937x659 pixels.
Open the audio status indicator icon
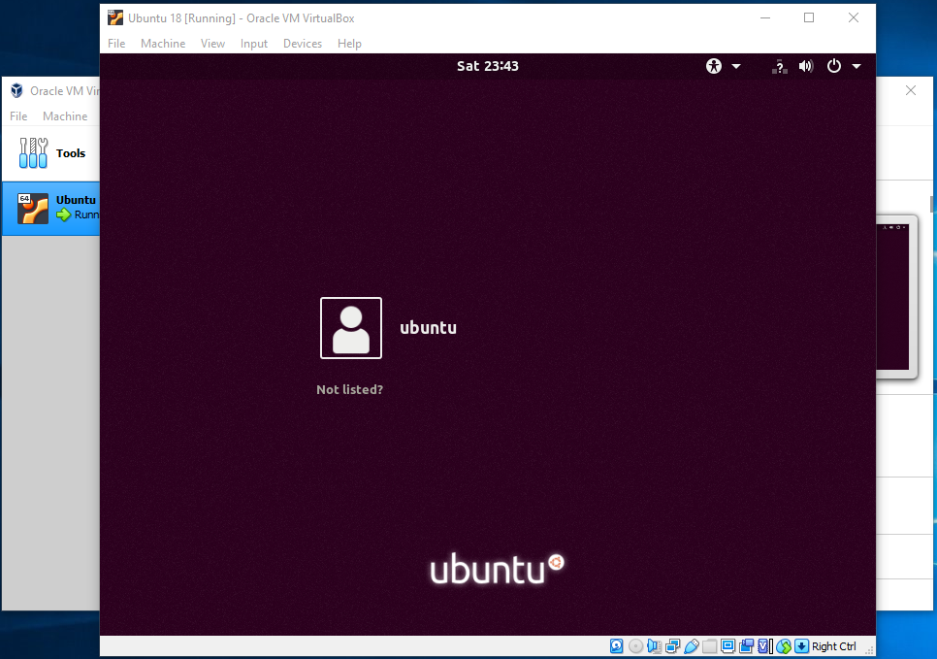[x=655, y=645]
